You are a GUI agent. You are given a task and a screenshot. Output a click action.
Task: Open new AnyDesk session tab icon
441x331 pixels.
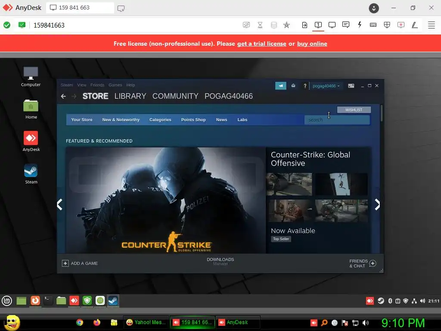point(121,8)
